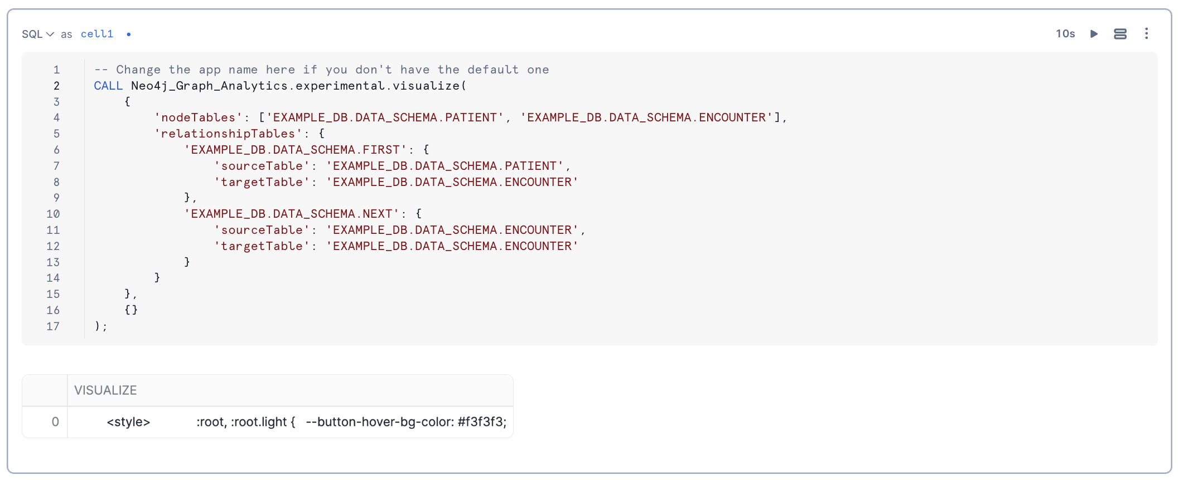Image resolution: width=1179 pixels, height=480 pixels.
Task: Click the closing ); on line 17
Action: coord(101,326)
